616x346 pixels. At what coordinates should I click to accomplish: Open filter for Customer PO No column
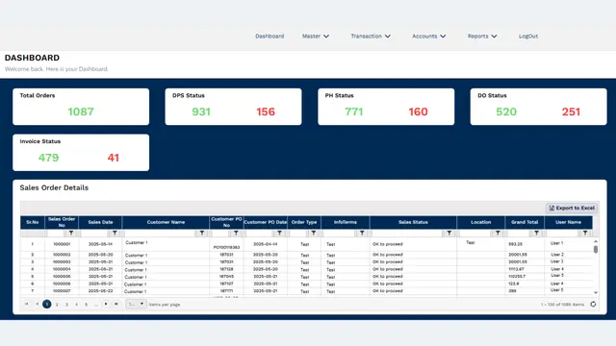pos(236,233)
